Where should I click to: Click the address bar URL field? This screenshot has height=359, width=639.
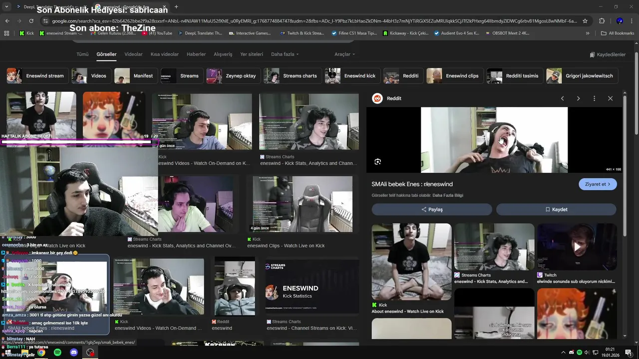pos(315,21)
